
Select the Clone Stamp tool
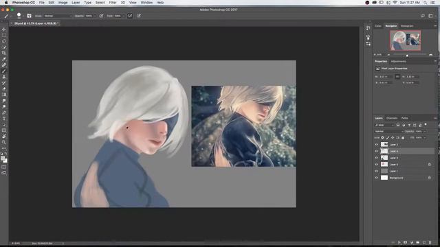click(4, 77)
